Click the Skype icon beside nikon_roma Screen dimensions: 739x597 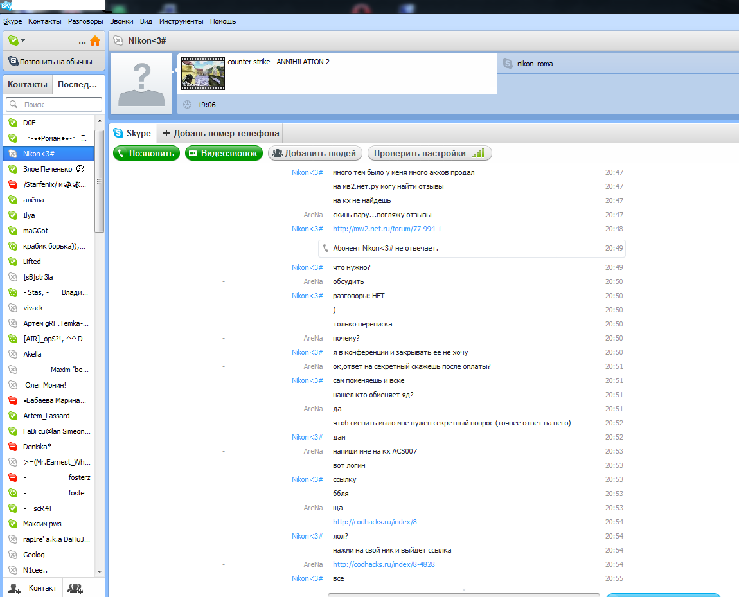click(508, 64)
